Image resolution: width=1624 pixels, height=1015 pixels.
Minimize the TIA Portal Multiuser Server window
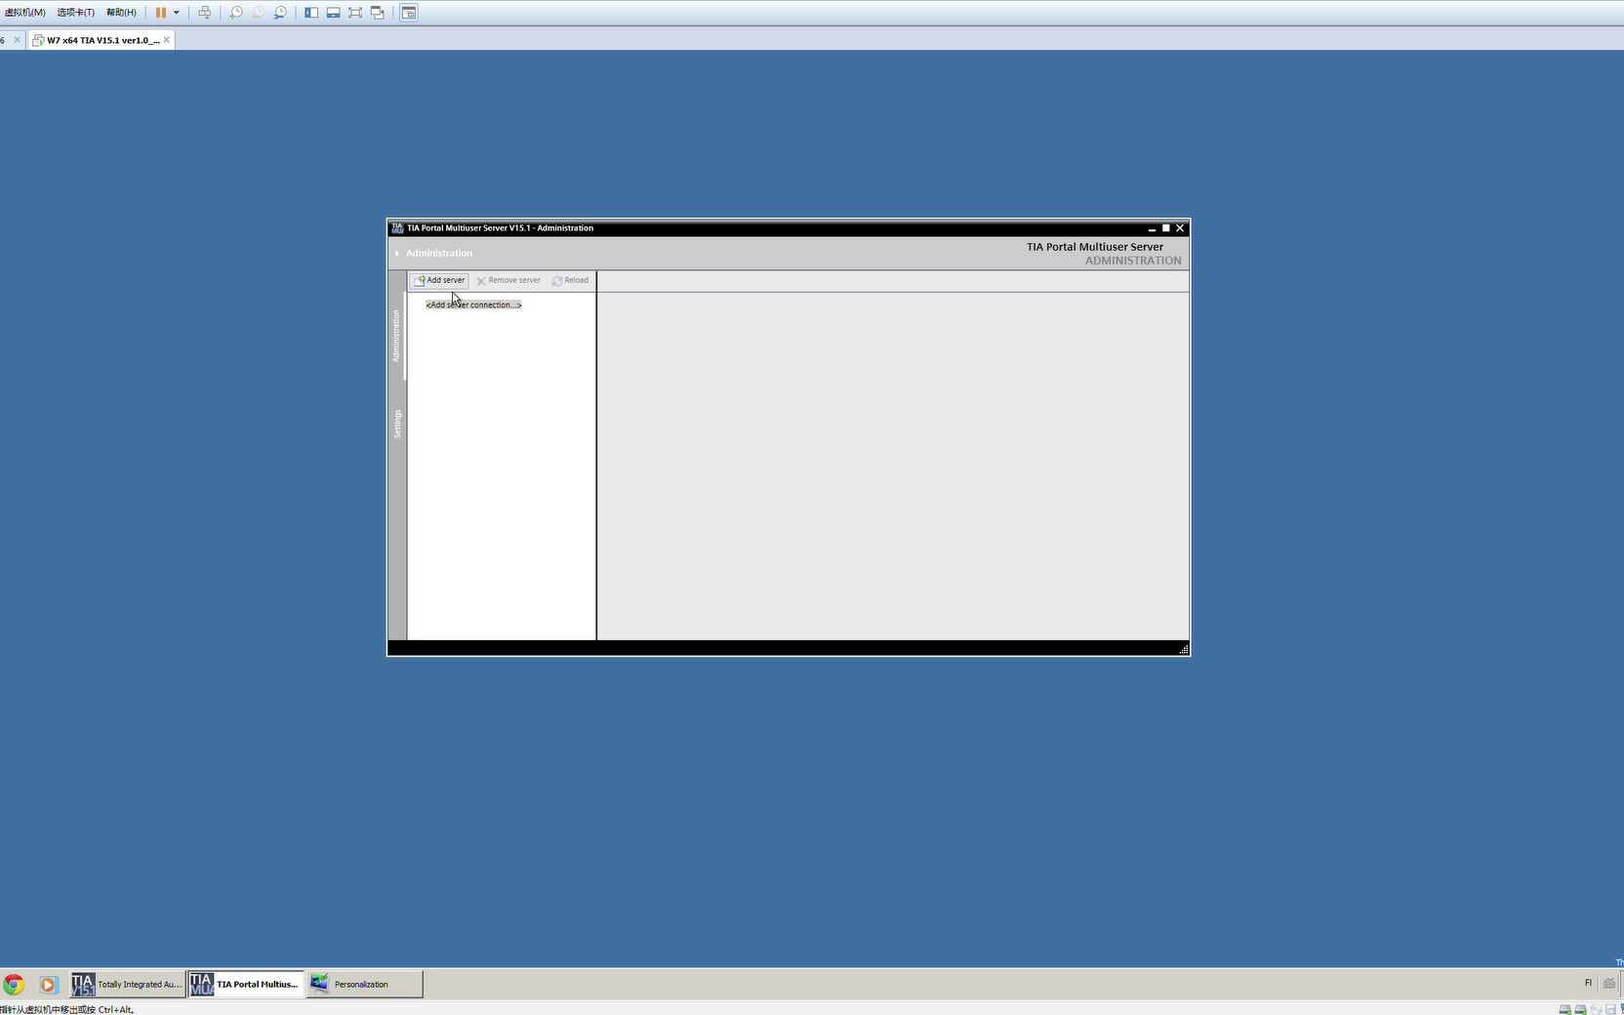[1152, 228]
